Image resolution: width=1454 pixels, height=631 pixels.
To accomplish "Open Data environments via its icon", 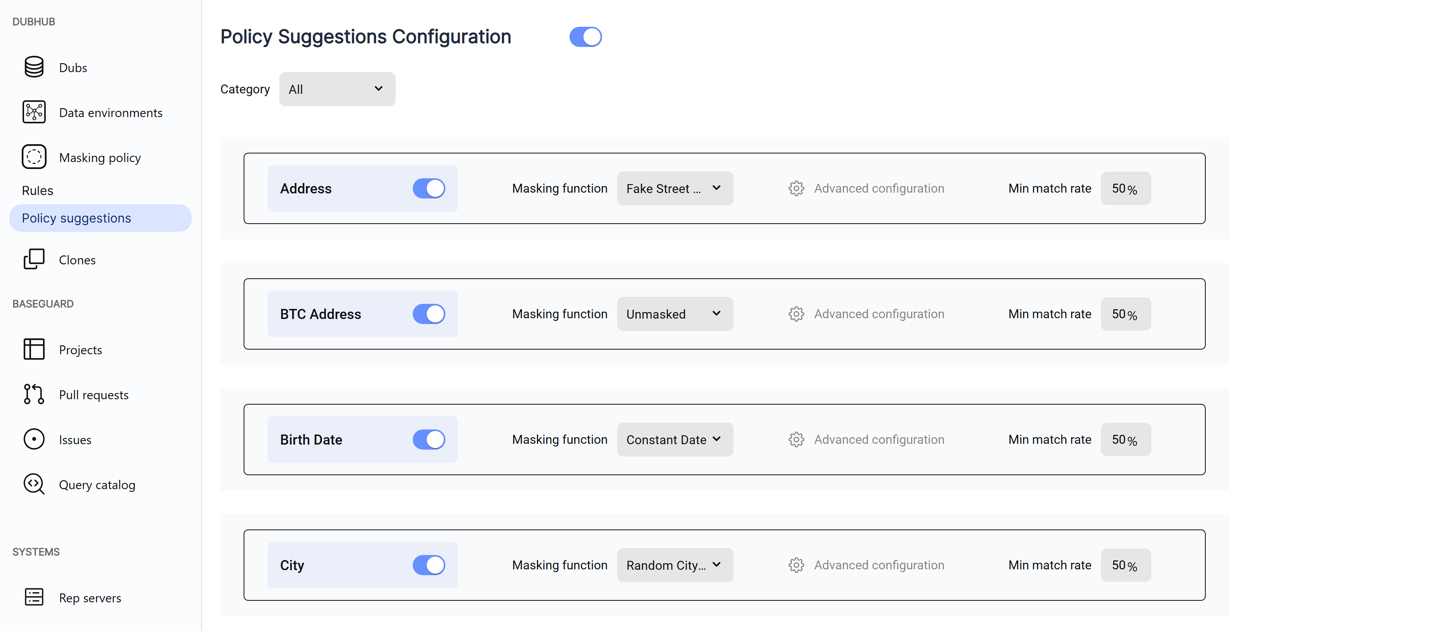I will [34, 112].
